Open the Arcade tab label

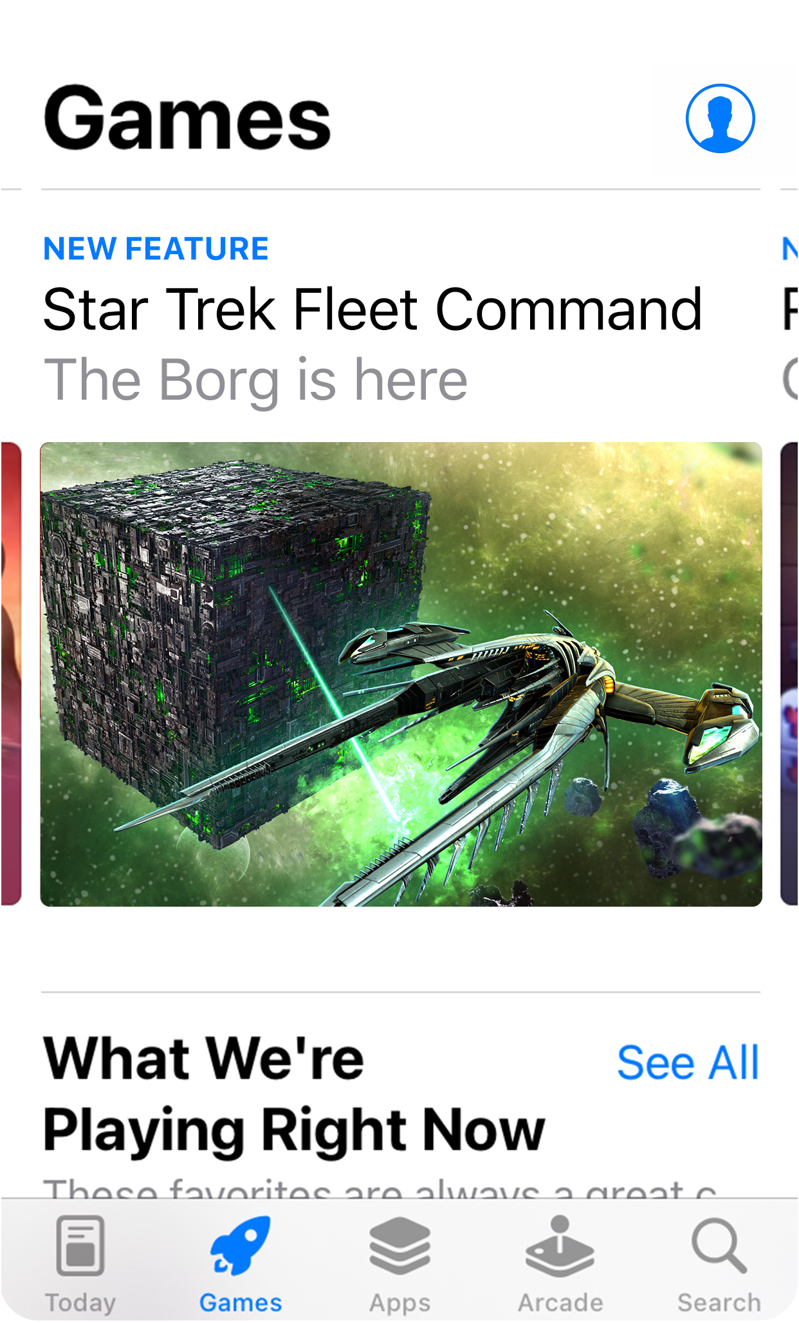click(x=560, y=1302)
